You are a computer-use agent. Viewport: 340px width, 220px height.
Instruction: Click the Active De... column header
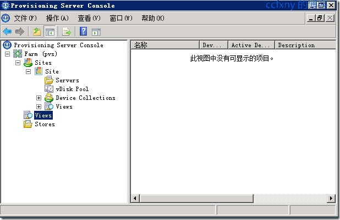(x=252, y=45)
